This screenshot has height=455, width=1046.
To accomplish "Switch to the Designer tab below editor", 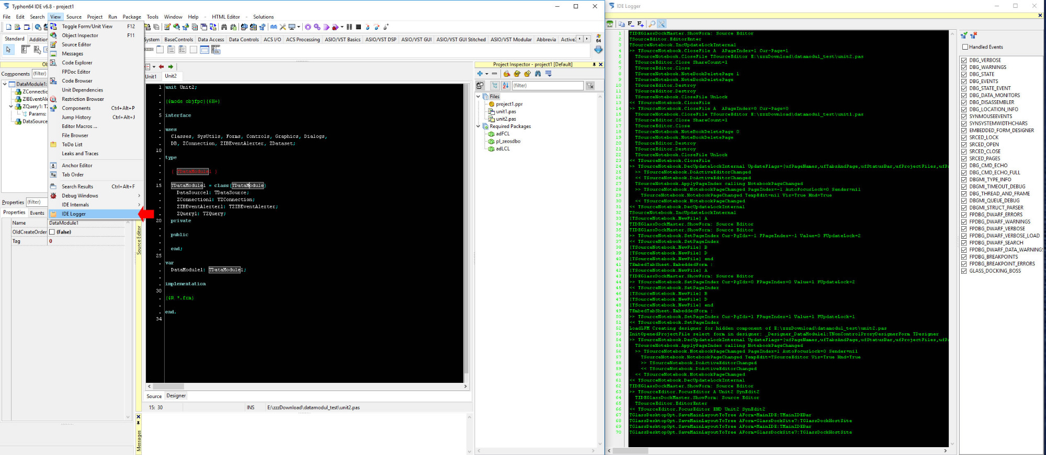I will point(176,396).
